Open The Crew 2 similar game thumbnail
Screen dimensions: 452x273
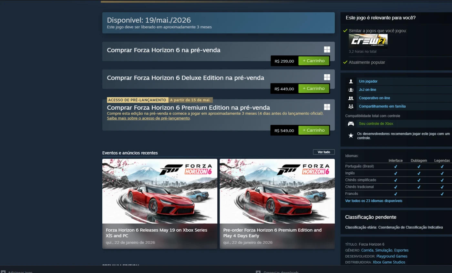pyautogui.click(x=368, y=41)
